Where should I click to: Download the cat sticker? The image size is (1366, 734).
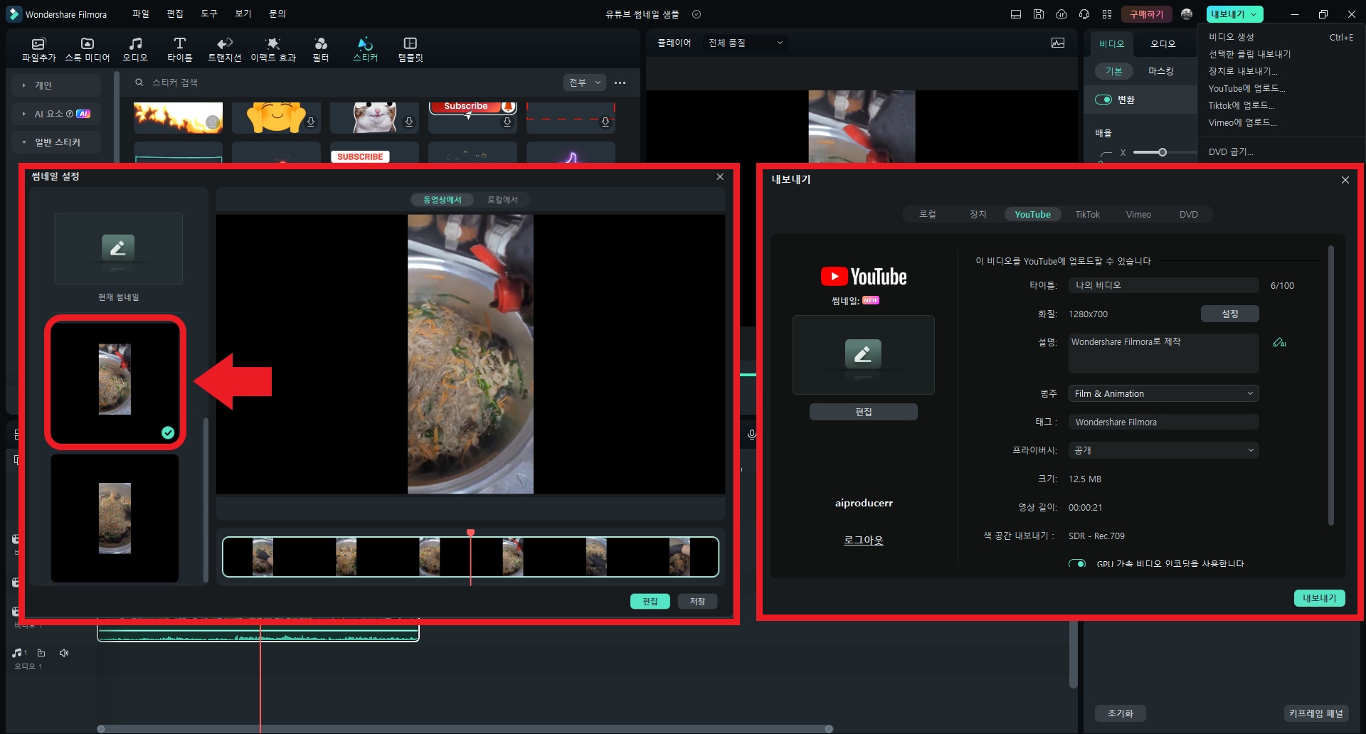(409, 122)
